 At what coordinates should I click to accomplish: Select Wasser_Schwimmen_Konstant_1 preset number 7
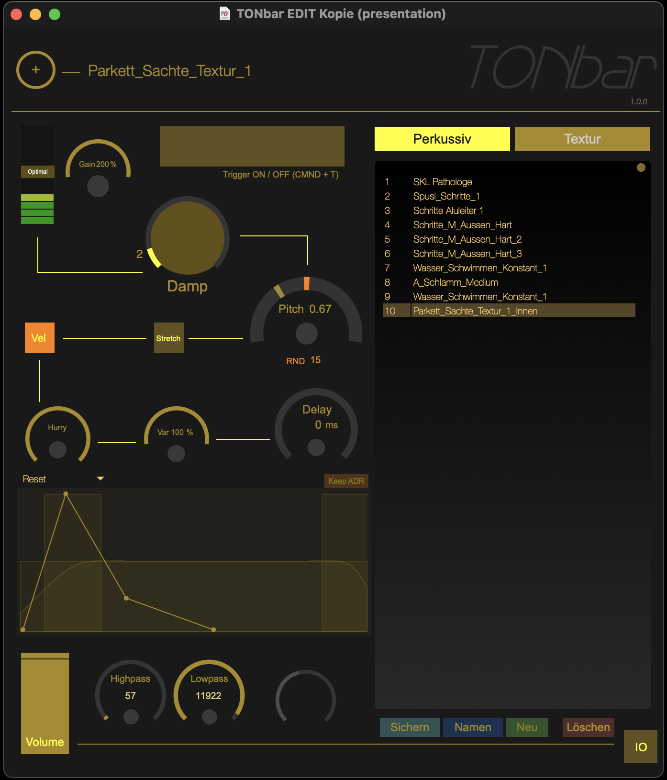[479, 268]
